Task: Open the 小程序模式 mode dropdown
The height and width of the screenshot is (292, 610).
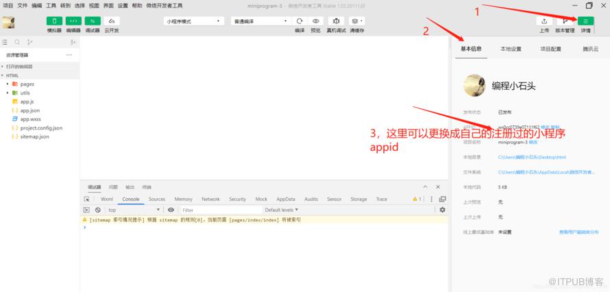Action: pyautogui.click(x=194, y=21)
